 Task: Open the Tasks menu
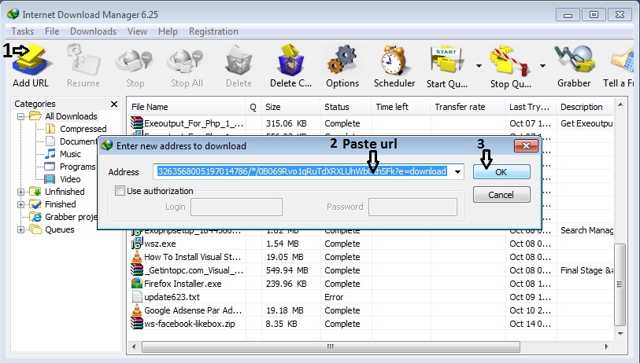pos(23,31)
